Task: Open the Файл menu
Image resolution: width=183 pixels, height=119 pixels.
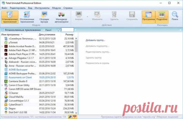Action: click(x=4, y=8)
